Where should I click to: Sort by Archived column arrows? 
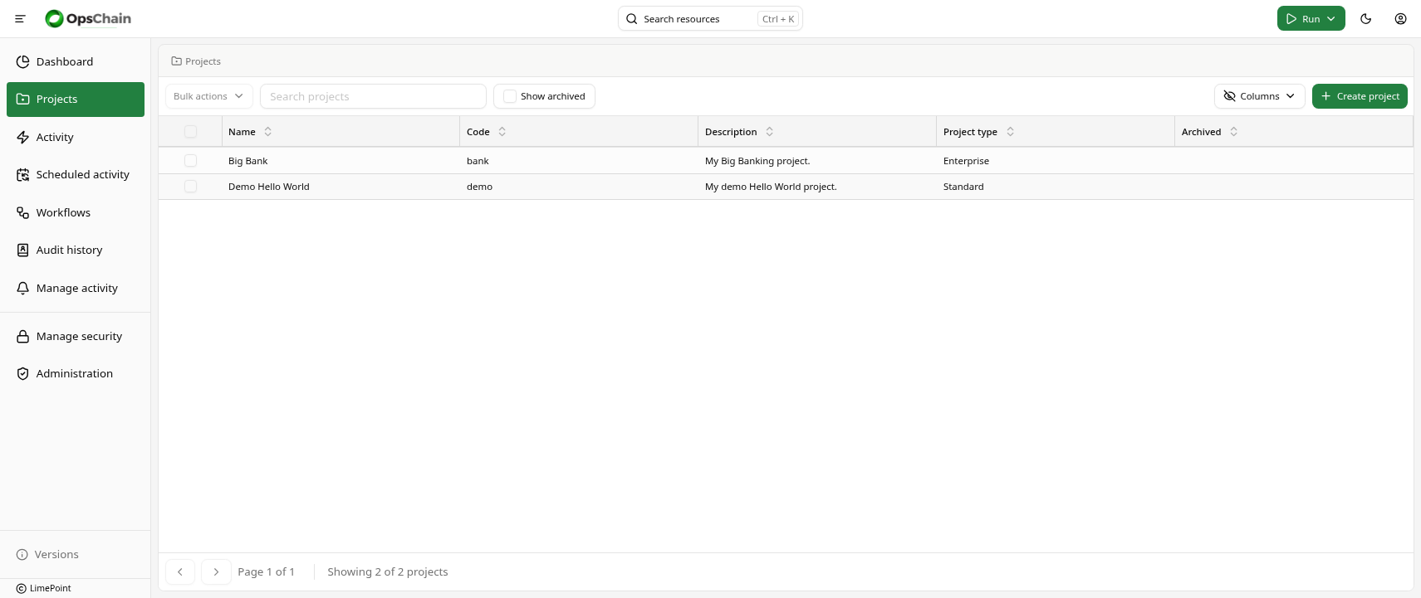pyautogui.click(x=1233, y=131)
